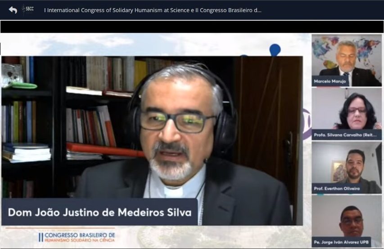Click the Pe. Jorge Iván Alvarez UPB label

341,242
